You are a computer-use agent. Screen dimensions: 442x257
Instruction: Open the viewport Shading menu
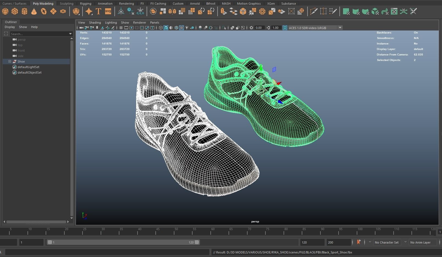95,23
